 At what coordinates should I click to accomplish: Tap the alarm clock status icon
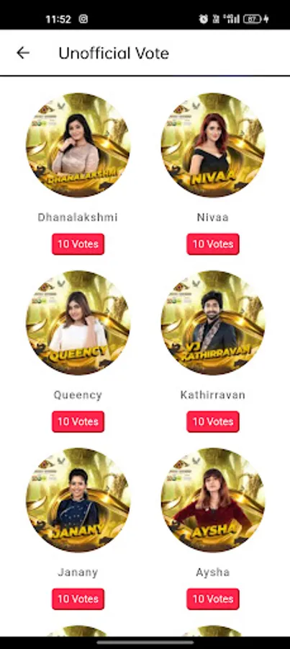(203, 19)
